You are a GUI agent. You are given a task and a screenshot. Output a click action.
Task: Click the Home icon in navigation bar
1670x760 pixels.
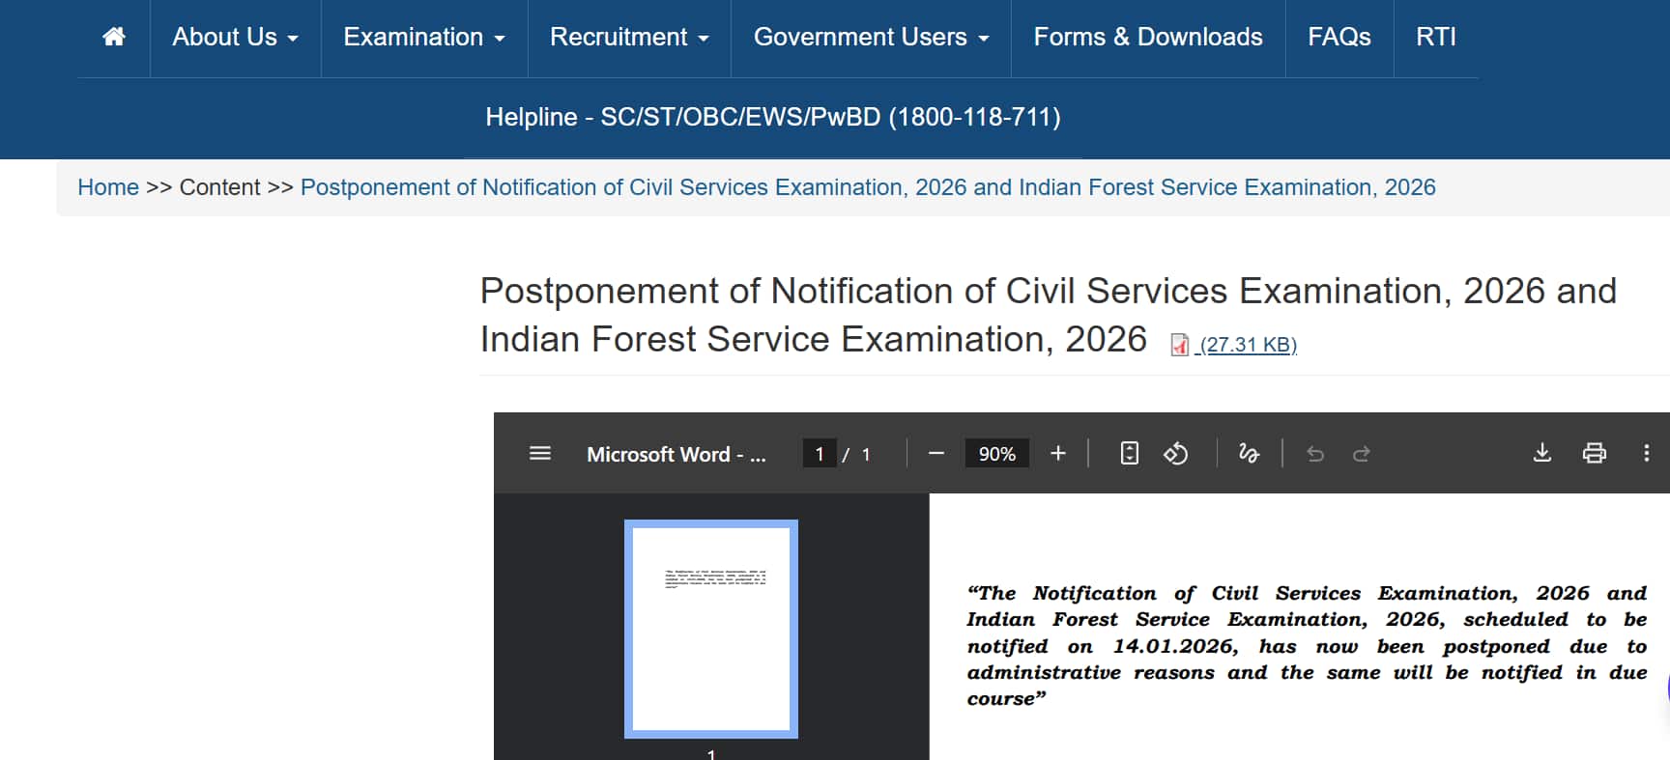(x=114, y=37)
